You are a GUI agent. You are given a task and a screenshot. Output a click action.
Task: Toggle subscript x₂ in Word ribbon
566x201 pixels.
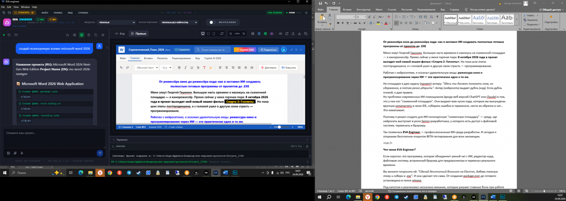[x=360, y=23]
